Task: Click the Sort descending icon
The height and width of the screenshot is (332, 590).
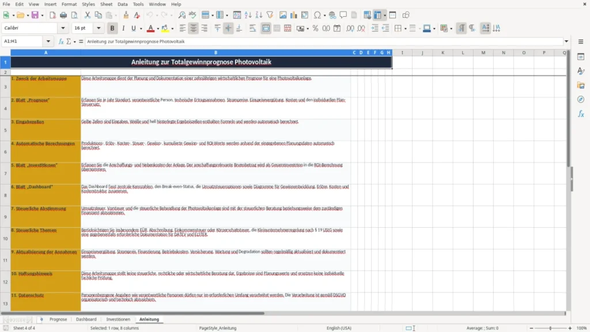Action: 259,15
